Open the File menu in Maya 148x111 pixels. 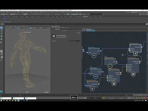[x=1, y=12]
